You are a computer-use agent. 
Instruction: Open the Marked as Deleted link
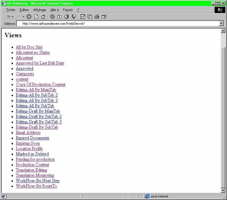[32, 154]
